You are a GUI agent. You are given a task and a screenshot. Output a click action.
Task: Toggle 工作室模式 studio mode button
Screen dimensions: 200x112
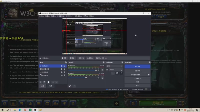(137, 78)
